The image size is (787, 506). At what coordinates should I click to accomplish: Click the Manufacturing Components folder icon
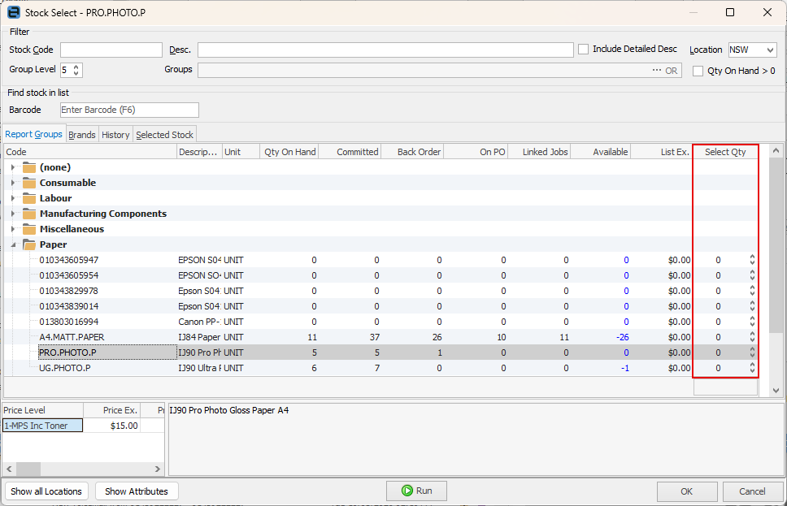[x=29, y=214]
